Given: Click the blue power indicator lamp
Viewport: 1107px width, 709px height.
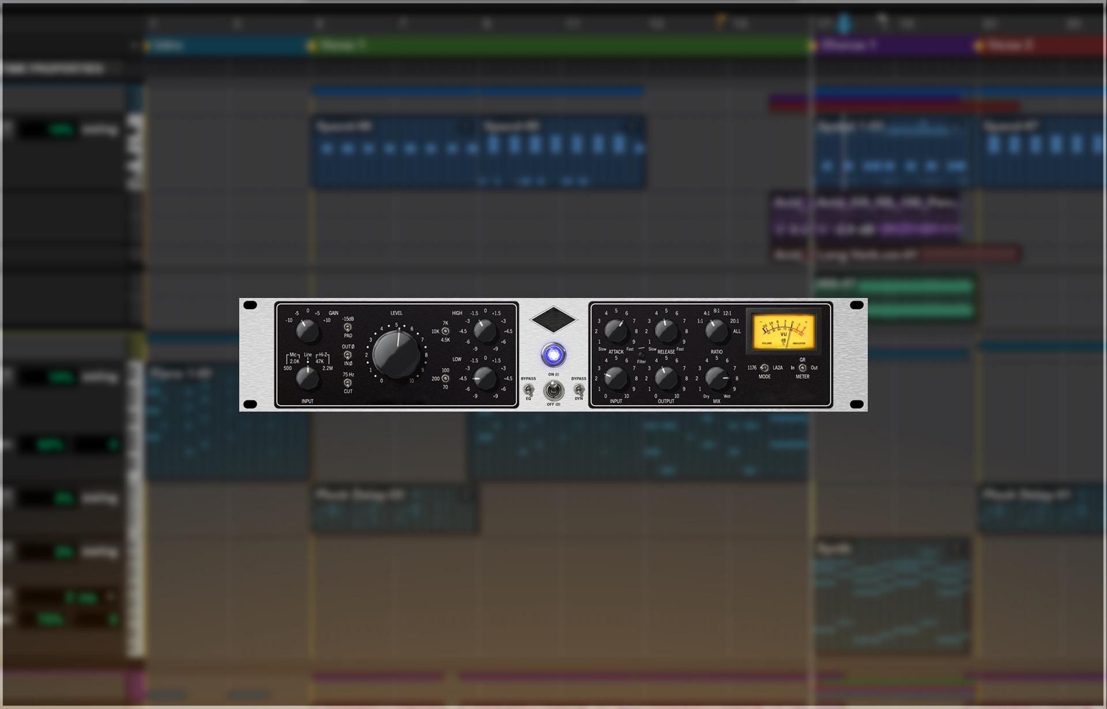Looking at the screenshot, I should [x=553, y=354].
